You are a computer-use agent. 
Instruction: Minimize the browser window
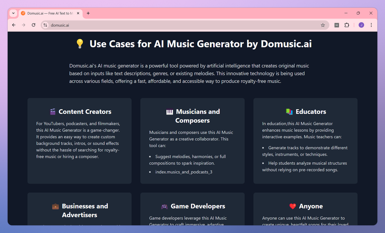click(346, 13)
